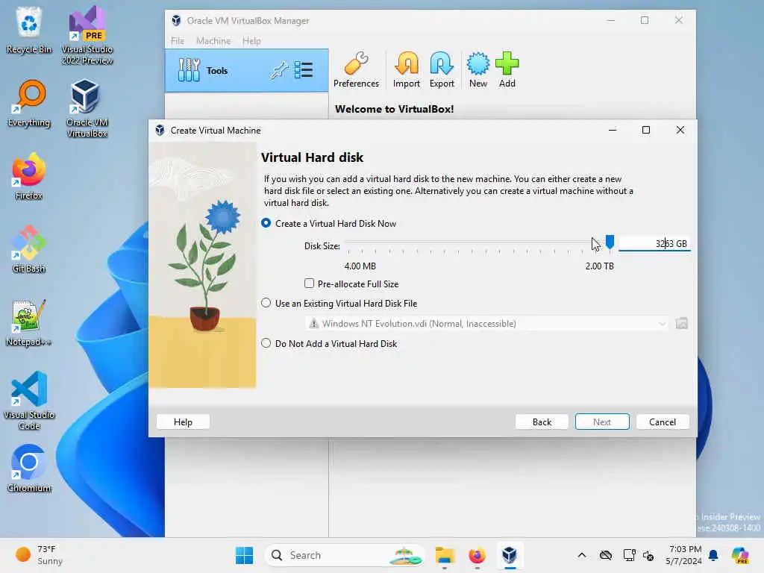764x573 pixels.
Task: Open Visual Studio Code desktop shortcut
Action: 29,401
